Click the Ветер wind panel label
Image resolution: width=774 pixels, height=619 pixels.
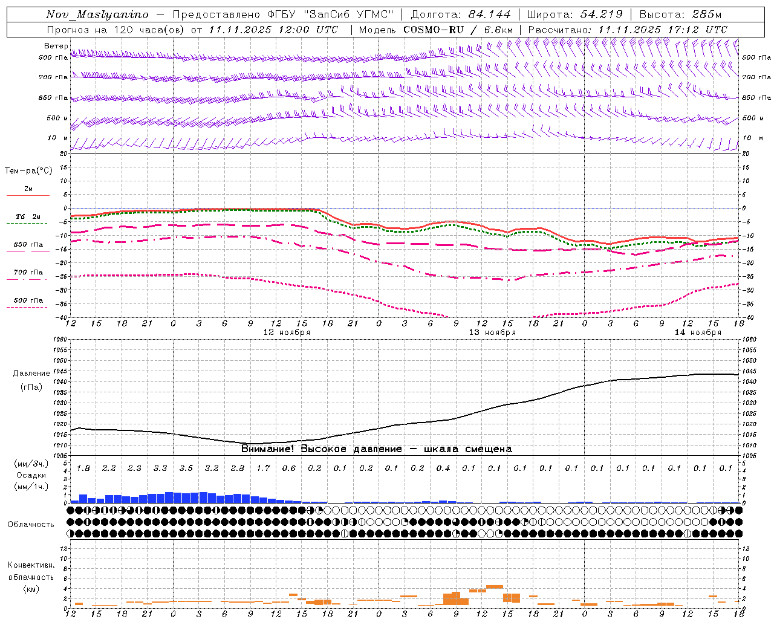click(x=56, y=46)
